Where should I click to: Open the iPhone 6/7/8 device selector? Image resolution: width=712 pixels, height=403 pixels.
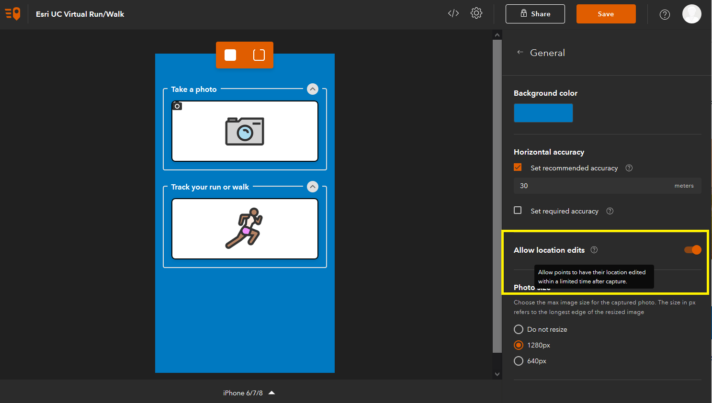[x=249, y=392]
